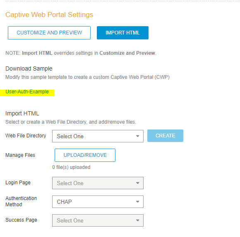Click the '0 file(s) uploaded' status text

(71, 167)
